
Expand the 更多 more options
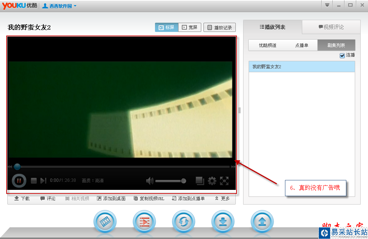pyautogui.click(x=222, y=198)
